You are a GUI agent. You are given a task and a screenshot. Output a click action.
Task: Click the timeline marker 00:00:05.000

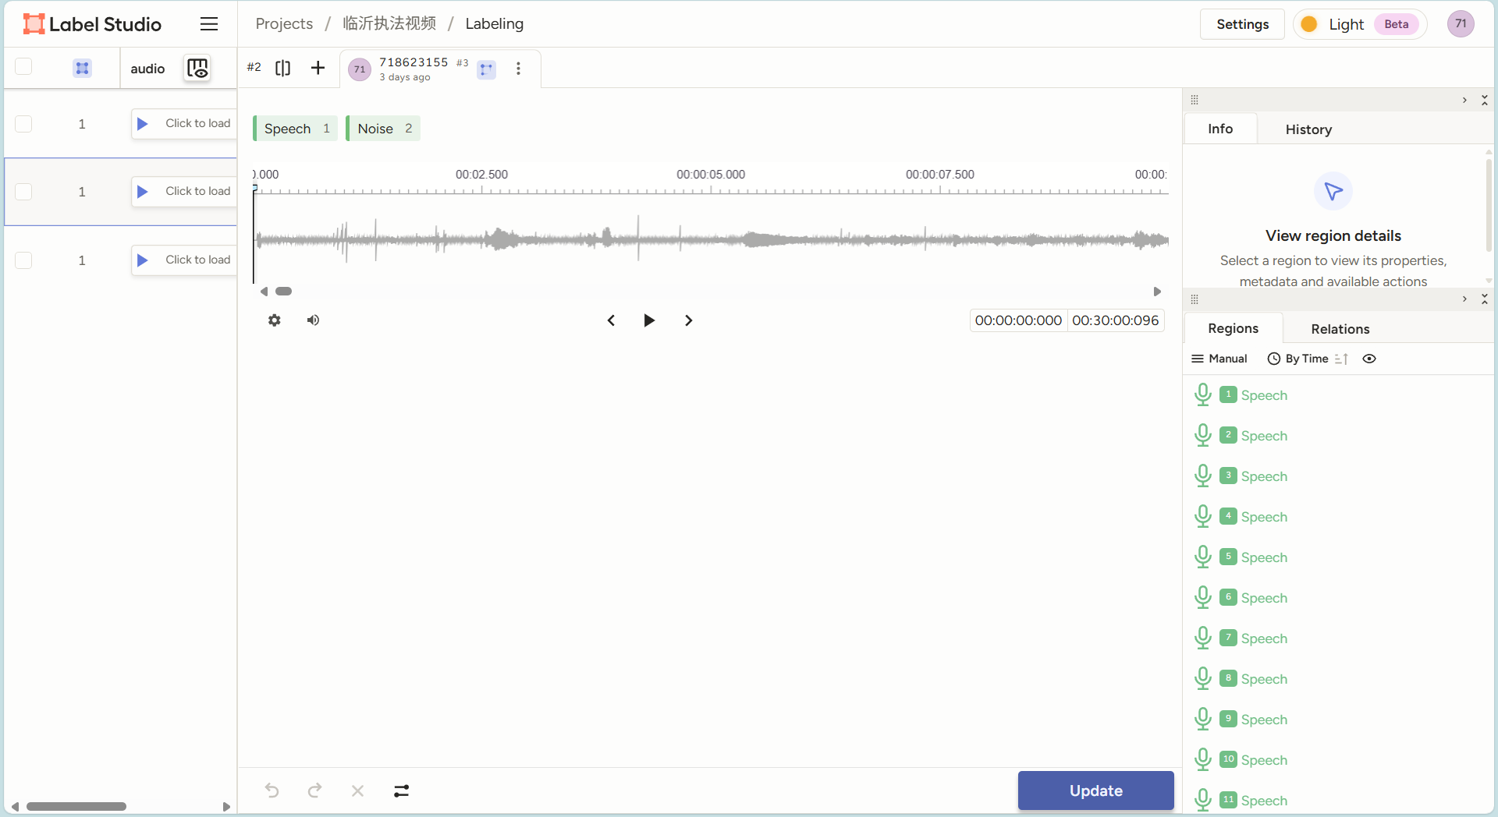pyautogui.click(x=711, y=175)
